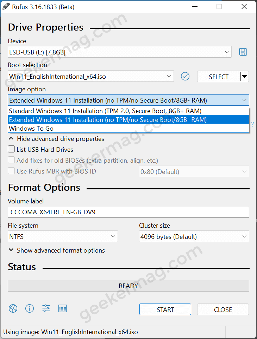Click the SELECT button's split arrow
The height and width of the screenshot is (339, 257).
(x=245, y=77)
